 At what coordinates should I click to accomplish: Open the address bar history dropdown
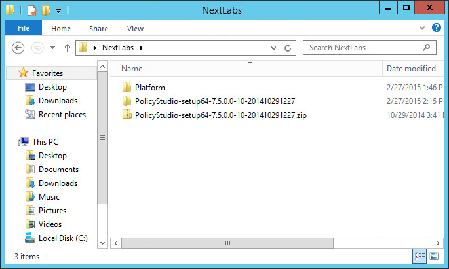[273, 48]
